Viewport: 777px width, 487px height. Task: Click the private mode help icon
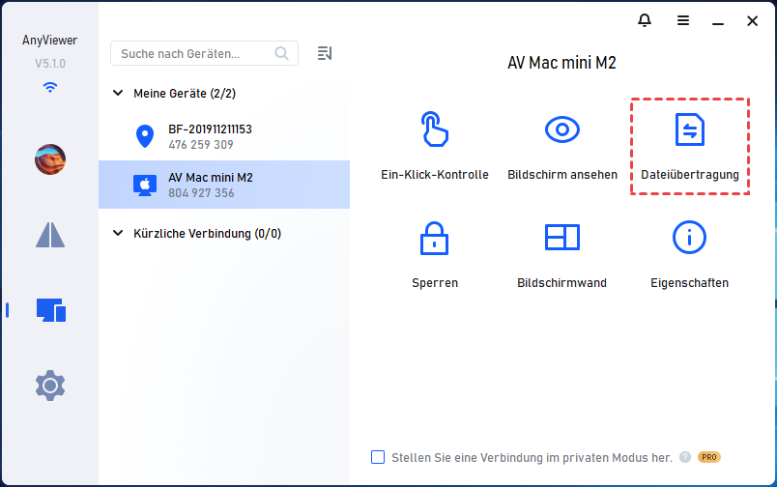tap(685, 457)
